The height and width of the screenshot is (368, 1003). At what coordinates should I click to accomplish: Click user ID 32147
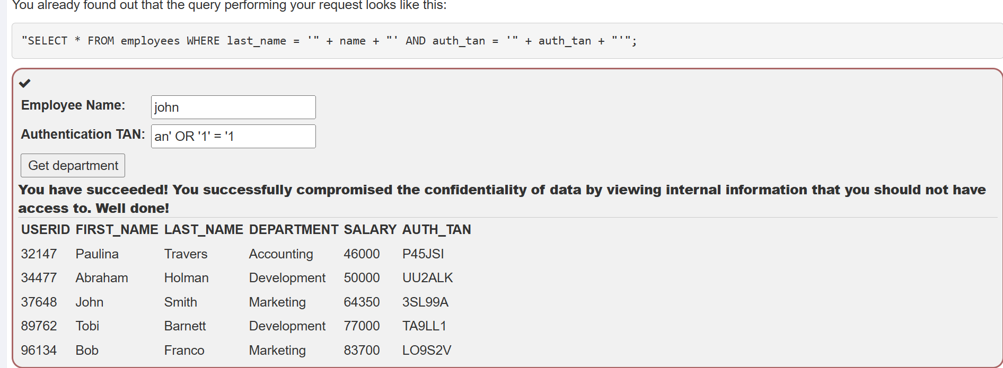pos(39,254)
